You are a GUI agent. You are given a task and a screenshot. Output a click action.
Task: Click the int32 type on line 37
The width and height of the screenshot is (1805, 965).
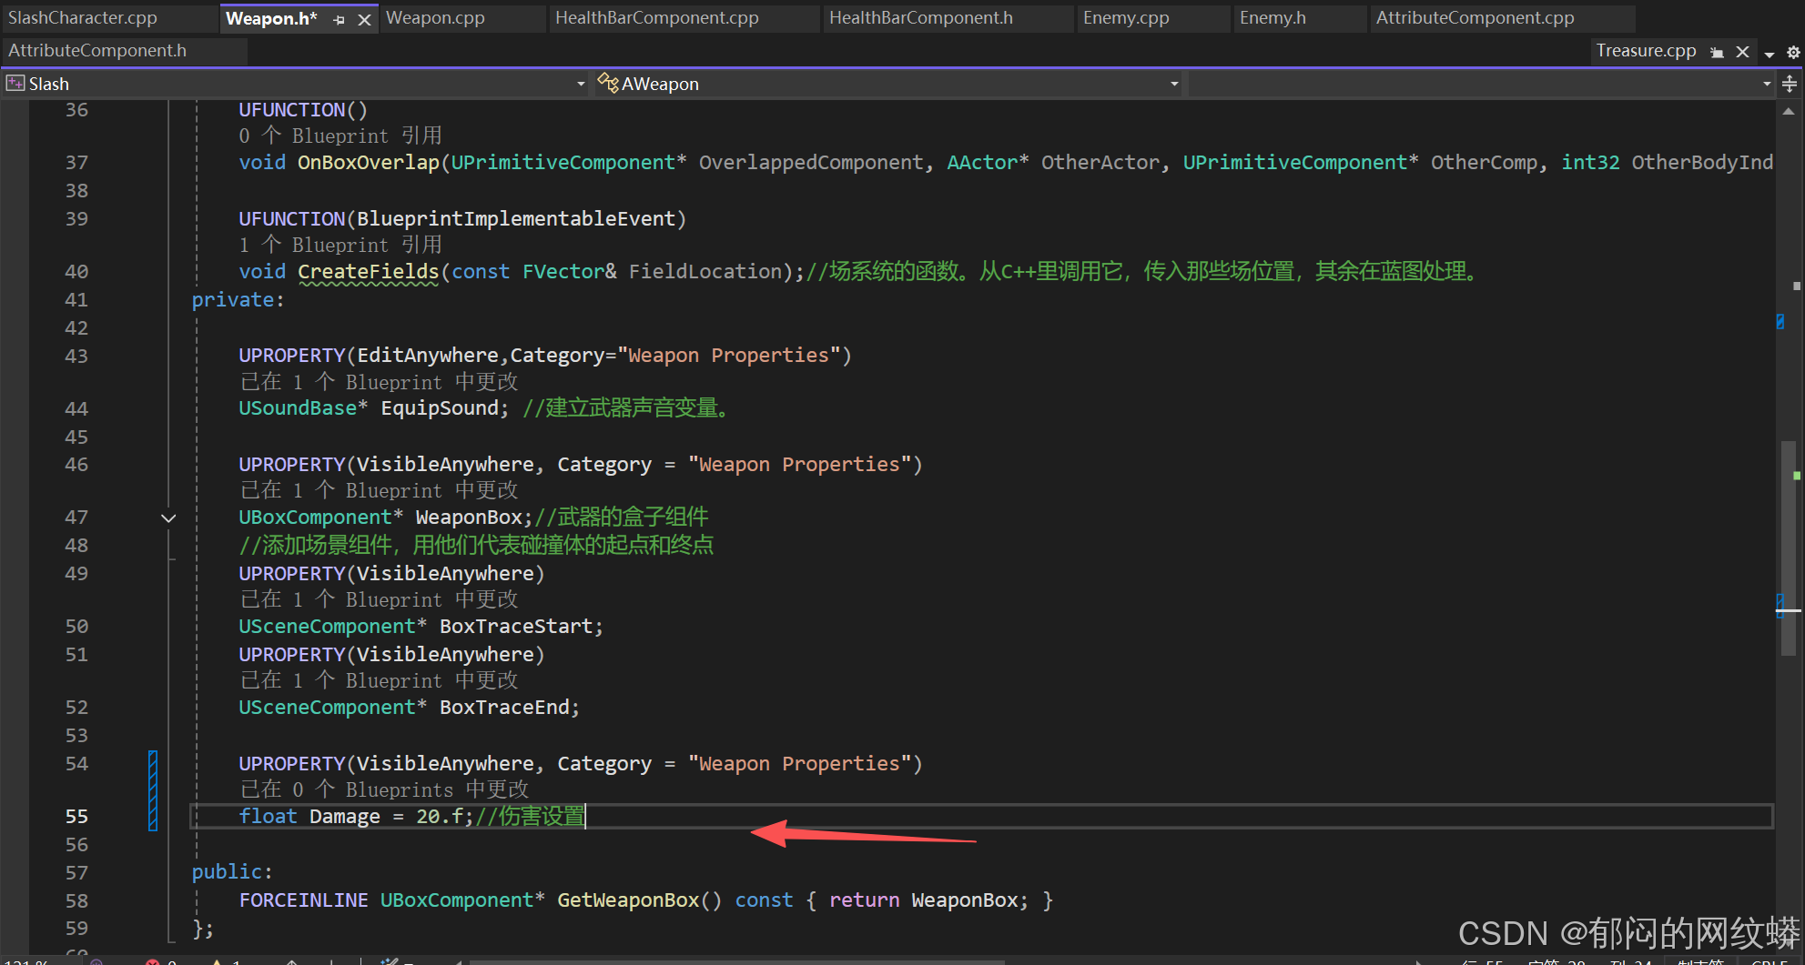tap(1590, 163)
